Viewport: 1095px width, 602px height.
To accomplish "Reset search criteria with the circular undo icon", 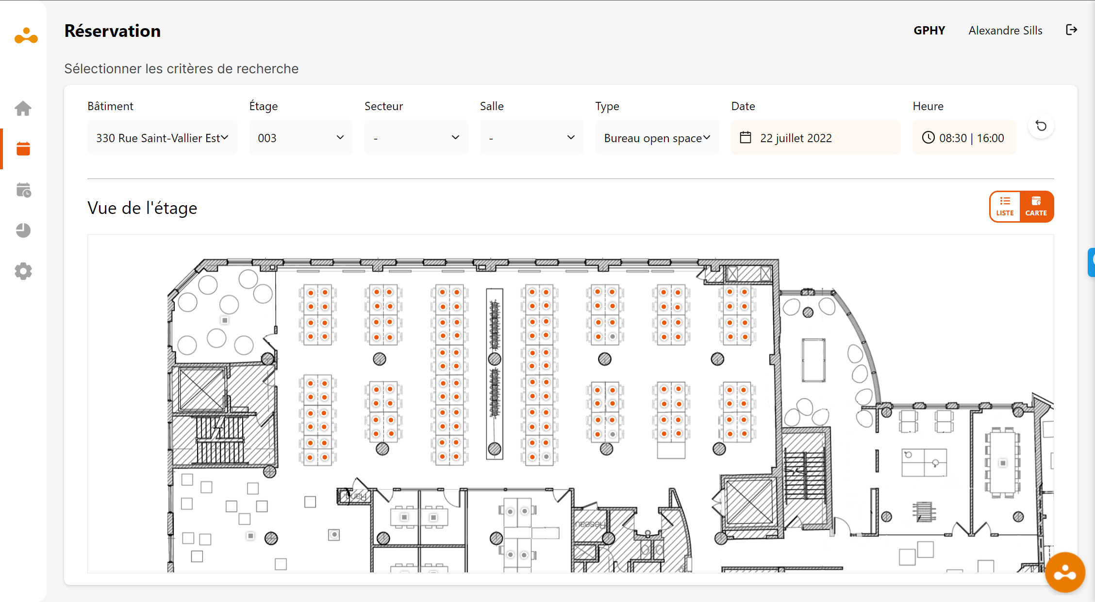I will tap(1041, 126).
